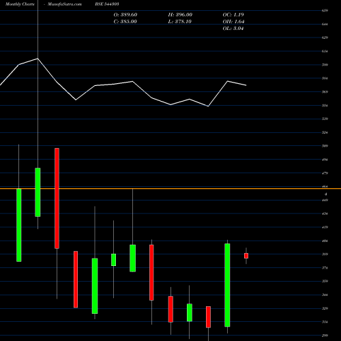
Task: Click the orange horizontal price level line
Action: pyautogui.click(x=170, y=189)
